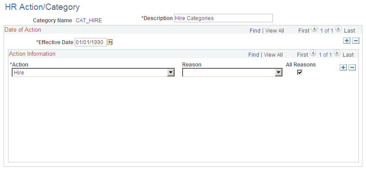Click Find in Action Information header
Viewport: 366px width, 170px height.
point(254,55)
